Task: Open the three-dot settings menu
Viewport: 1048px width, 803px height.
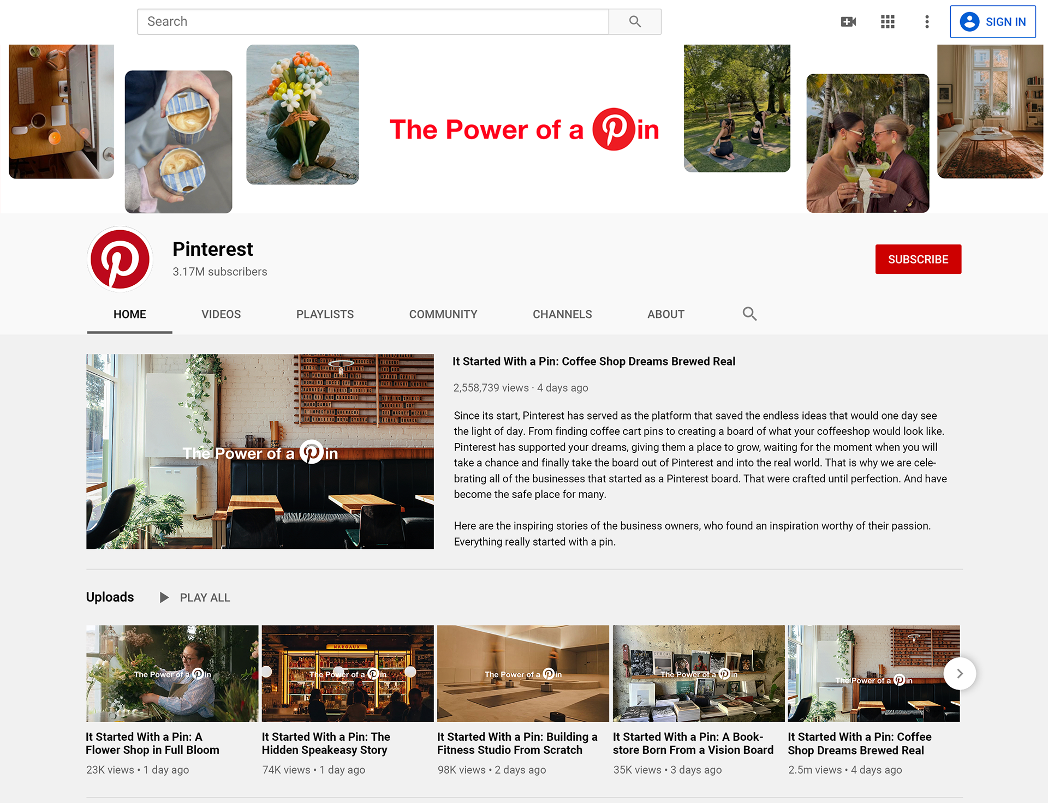Action: tap(927, 22)
